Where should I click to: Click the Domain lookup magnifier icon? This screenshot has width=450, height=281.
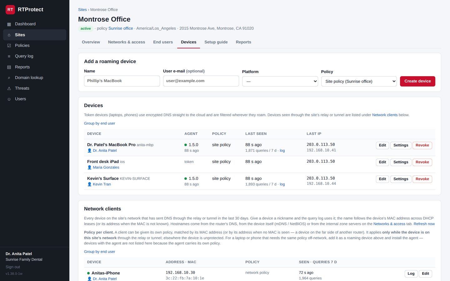[9, 78]
